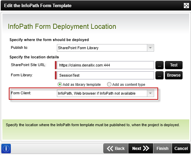Browse for a Form Library
Screen dimensions: 191x155
click(174, 75)
